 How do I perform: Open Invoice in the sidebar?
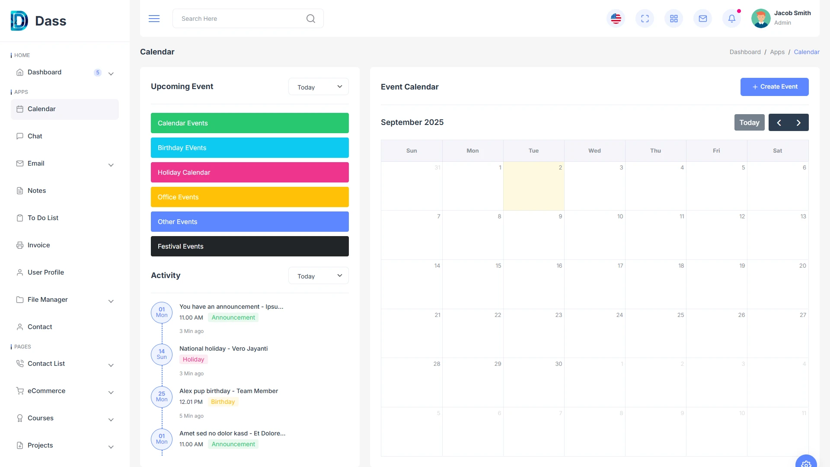click(x=65, y=245)
